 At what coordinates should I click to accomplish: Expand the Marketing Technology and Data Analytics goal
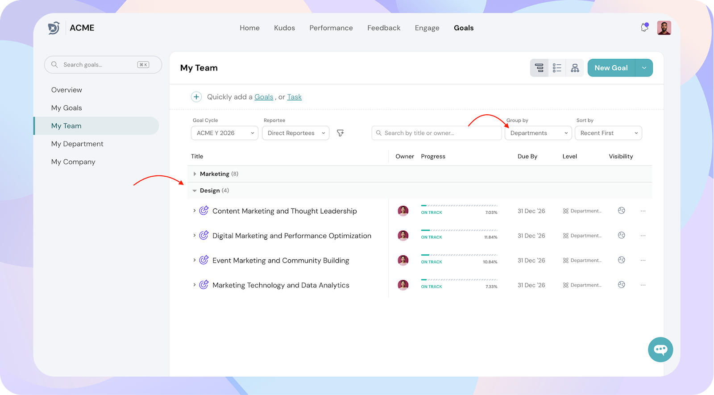click(x=194, y=285)
